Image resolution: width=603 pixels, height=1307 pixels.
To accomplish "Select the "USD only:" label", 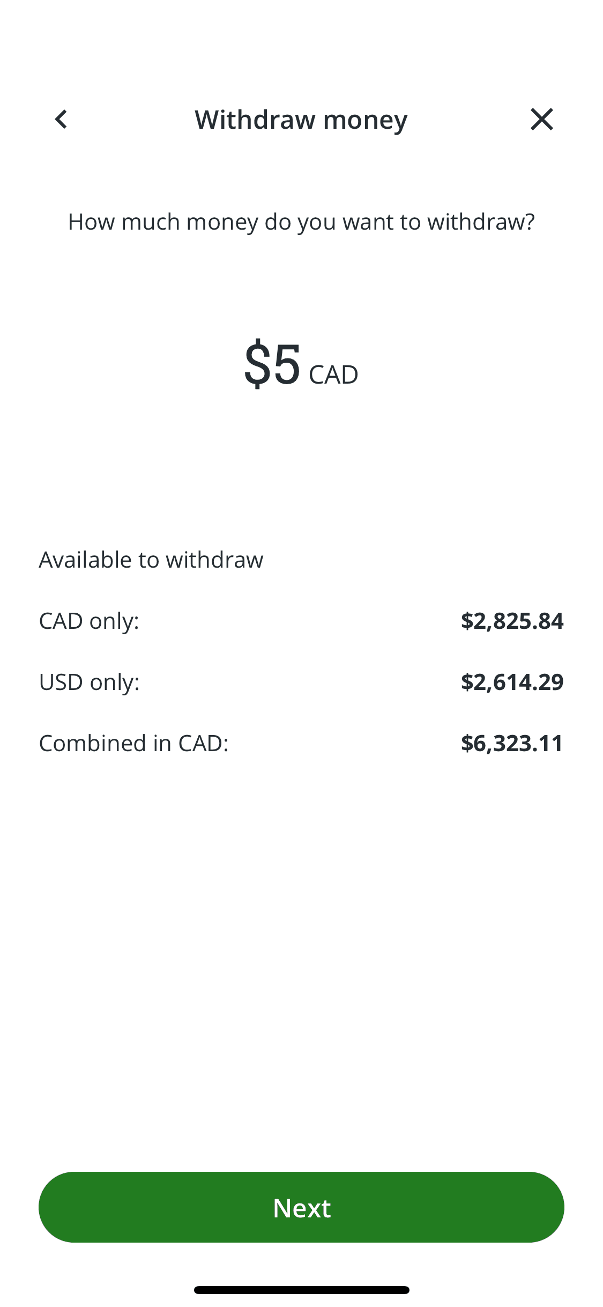I will pos(89,682).
